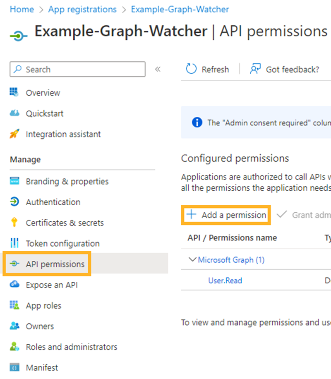Open the Owners menu item
The height and width of the screenshot is (379, 331).
pos(40,326)
